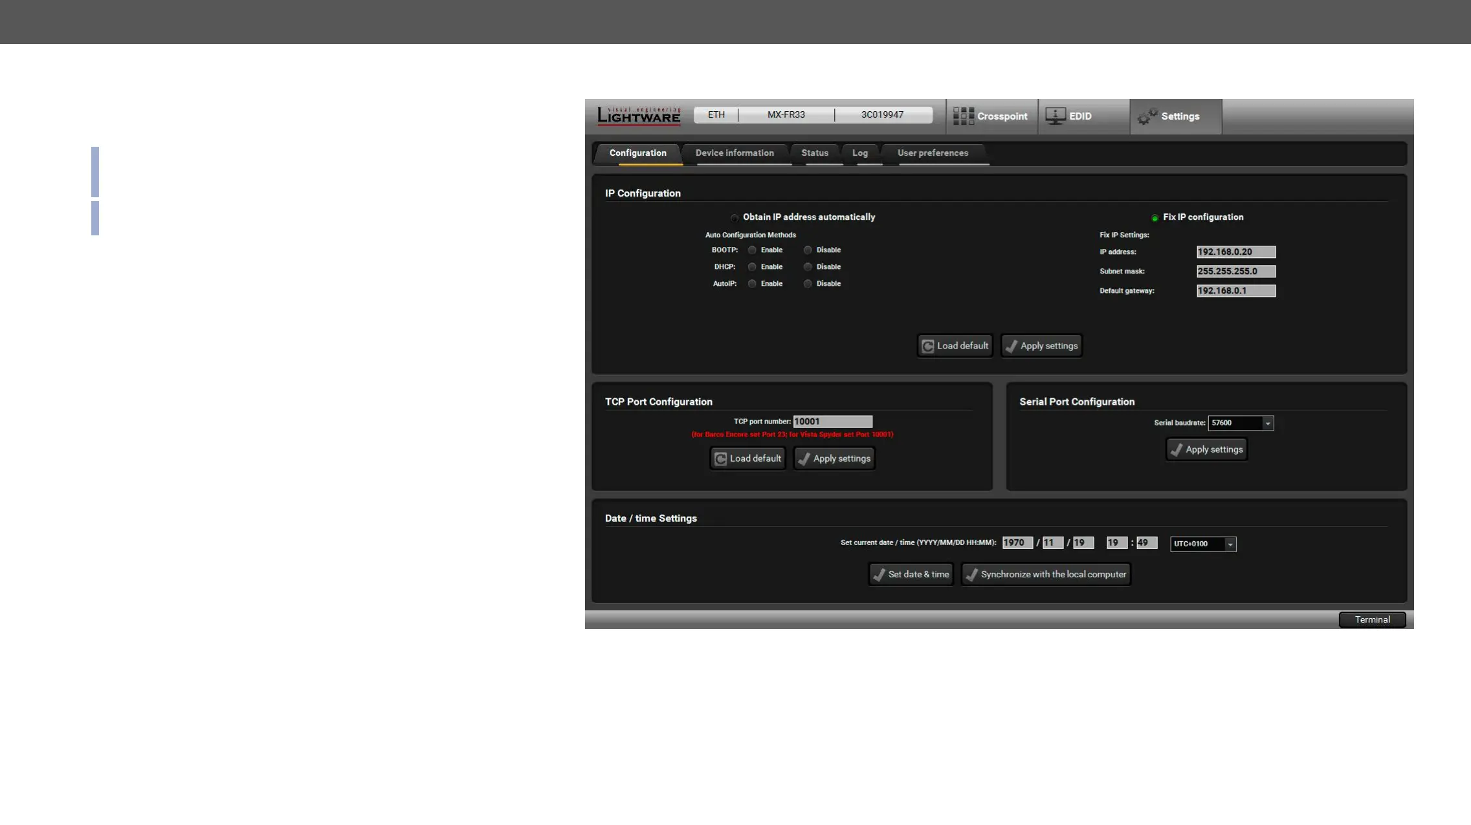
Task: Click checkmark icon on Set date & time
Action: coord(879,575)
